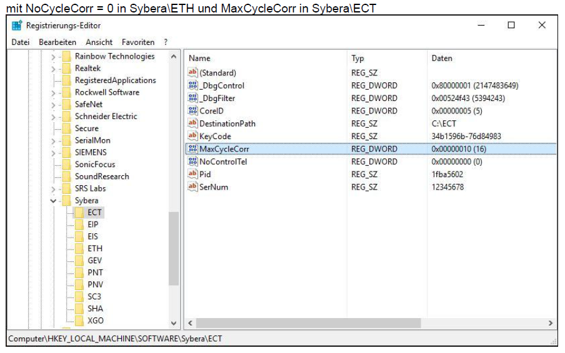Click the horizontal scrollbar right arrow

click(x=551, y=324)
